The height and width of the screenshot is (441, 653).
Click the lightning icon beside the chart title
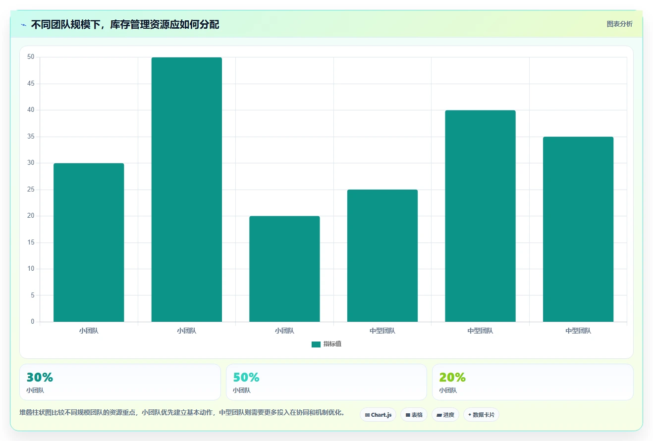click(23, 24)
